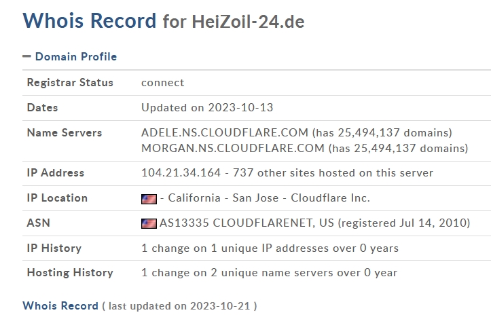Click the Whois Record page heading
This screenshot has width=491, height=317.
click(90, 20)
